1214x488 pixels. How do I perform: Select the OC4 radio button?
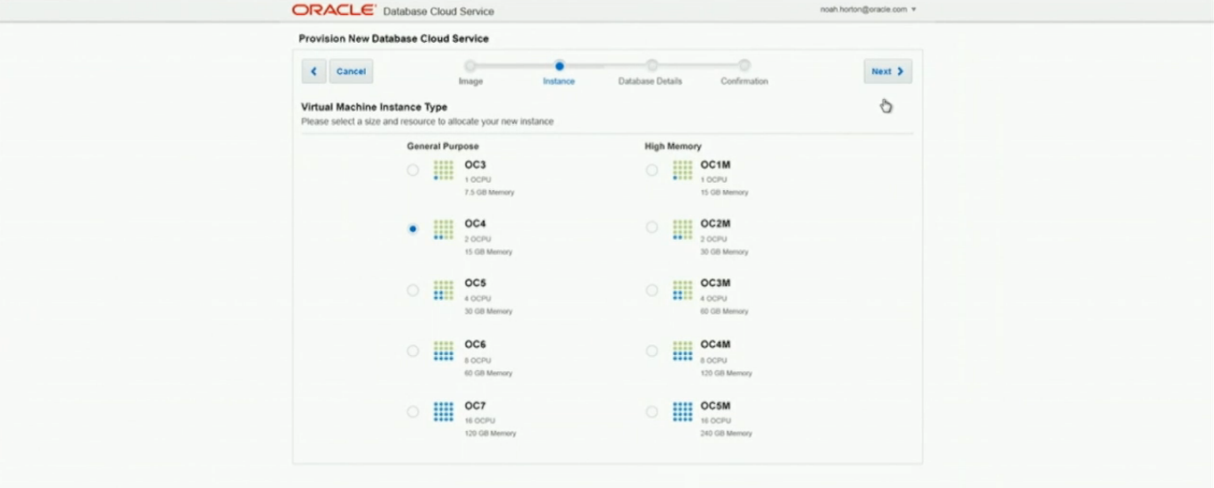pos(412,229)
